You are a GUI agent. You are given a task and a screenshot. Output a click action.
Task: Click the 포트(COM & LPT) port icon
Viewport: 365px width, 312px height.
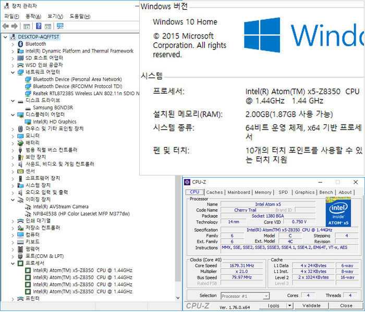point(20,256)
